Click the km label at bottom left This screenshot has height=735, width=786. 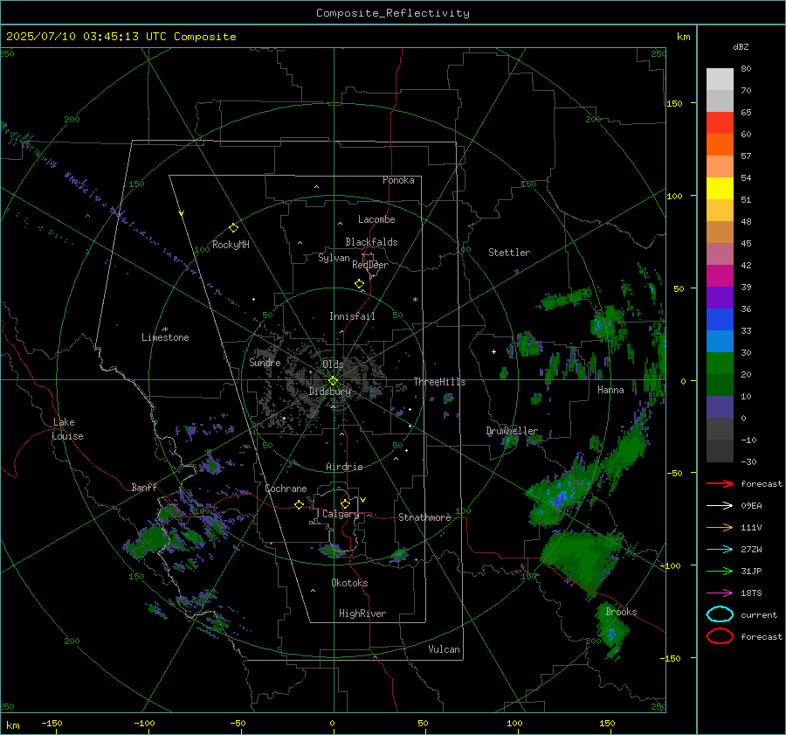click(x=12, y=725)
